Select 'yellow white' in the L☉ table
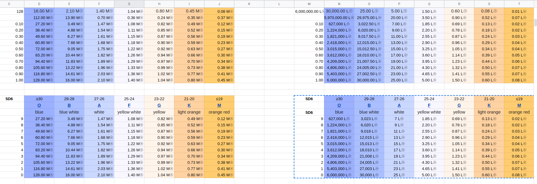Screen dimensions: 537x184 click(429, 112)
